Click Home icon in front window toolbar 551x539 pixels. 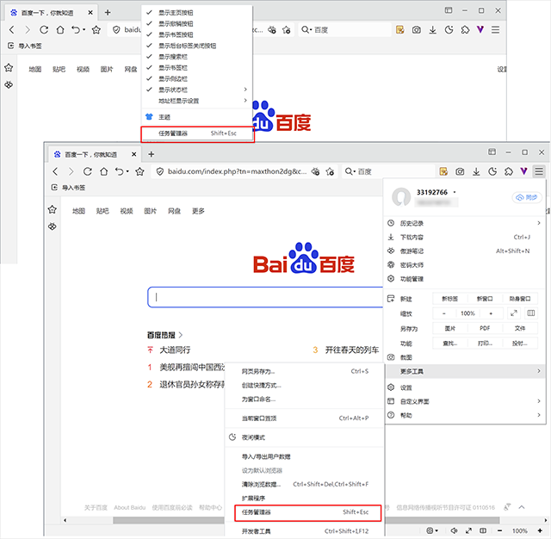pyautogui.click(x=103, y=171)
